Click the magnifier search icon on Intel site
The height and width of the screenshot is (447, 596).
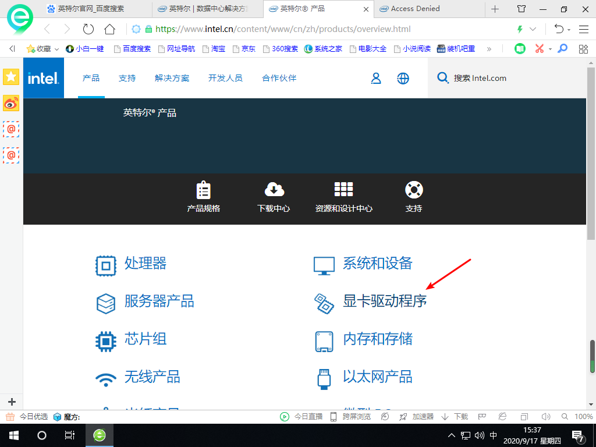click(442, 78)
